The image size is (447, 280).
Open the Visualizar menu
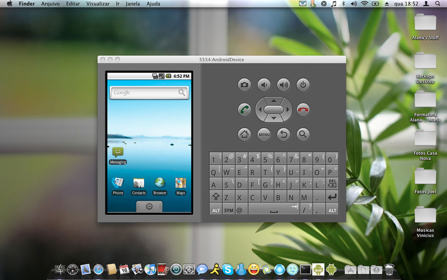coord(98,3)
